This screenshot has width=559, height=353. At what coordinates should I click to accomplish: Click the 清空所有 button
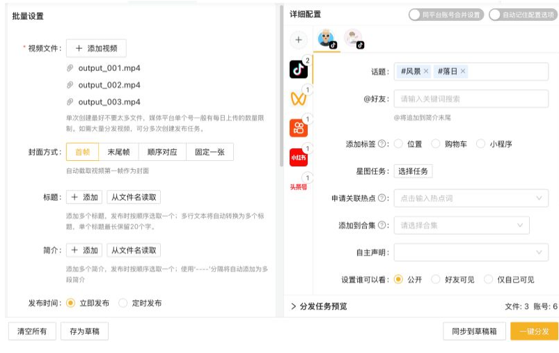32,331
